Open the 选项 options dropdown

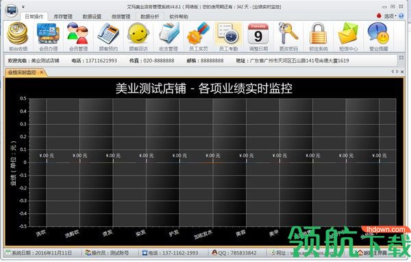tap(390, 16)
